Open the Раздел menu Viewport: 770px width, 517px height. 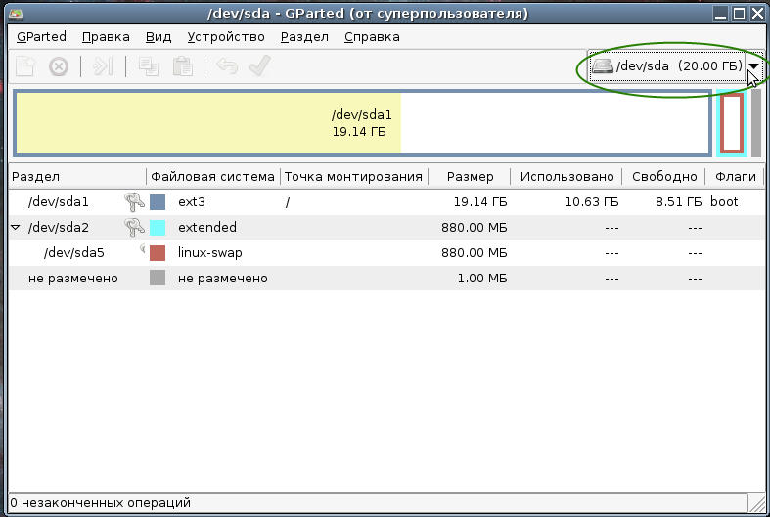(x=304, y=37)
